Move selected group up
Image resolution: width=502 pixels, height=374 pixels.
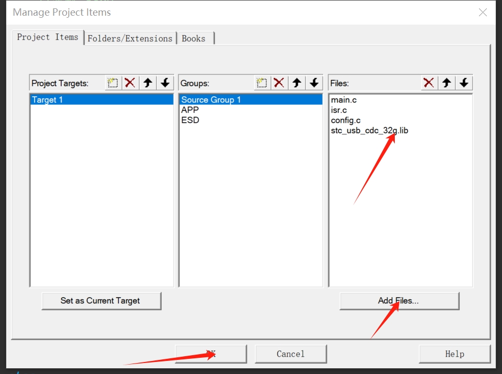point(297,83)
